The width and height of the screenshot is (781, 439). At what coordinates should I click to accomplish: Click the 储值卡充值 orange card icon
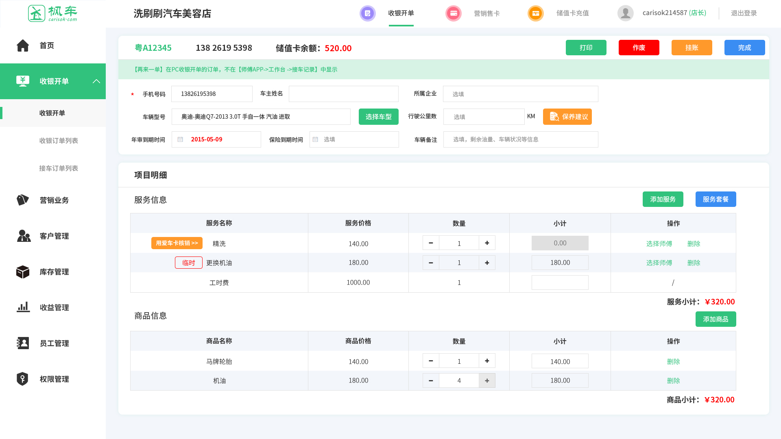pos(535,13)
